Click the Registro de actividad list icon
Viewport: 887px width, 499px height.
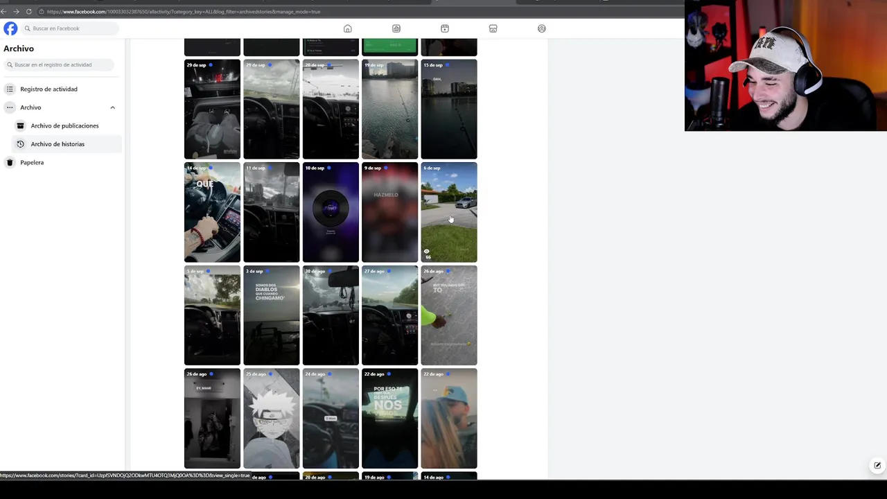click(10, 89)
